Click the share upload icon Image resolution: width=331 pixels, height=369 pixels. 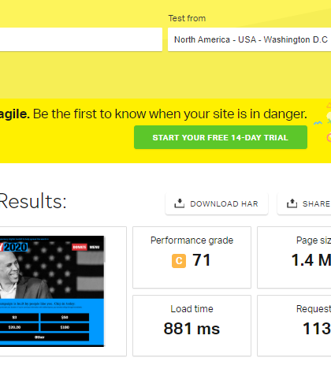coord(292,203)
